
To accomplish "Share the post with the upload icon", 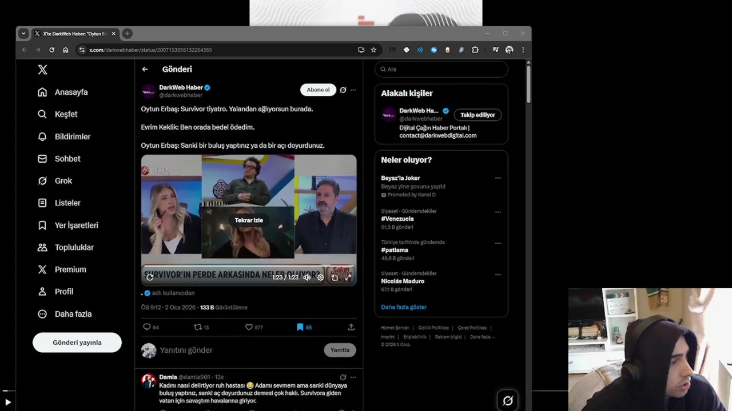I will [351, 327].
